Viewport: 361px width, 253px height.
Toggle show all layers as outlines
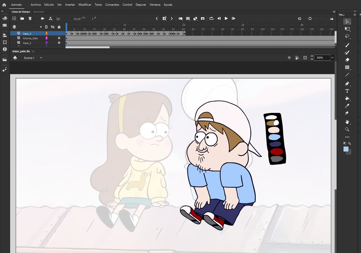tap(46, 27)
